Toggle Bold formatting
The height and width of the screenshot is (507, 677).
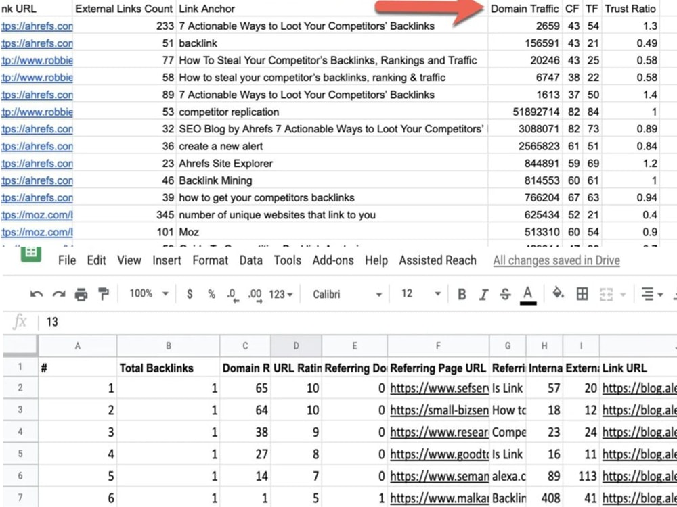point(462,295)
